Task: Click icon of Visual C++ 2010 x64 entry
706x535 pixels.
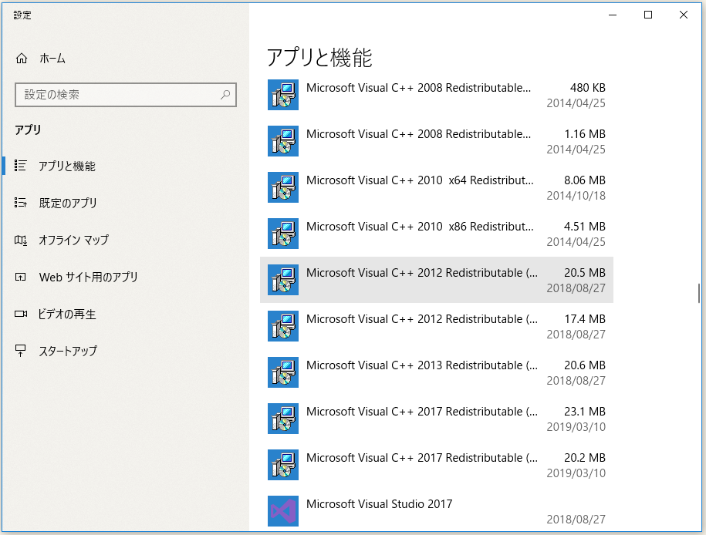Action: click(x=282, y=187)
